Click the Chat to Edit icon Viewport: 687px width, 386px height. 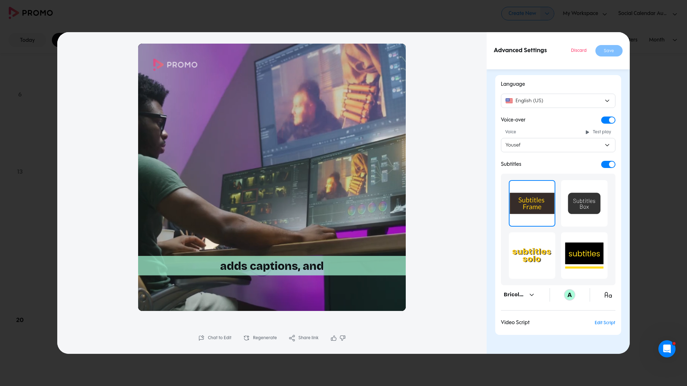point(201,338)
